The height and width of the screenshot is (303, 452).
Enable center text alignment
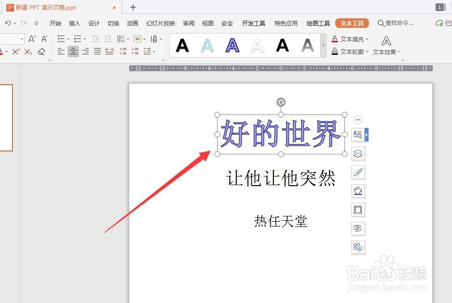[73, 51]
